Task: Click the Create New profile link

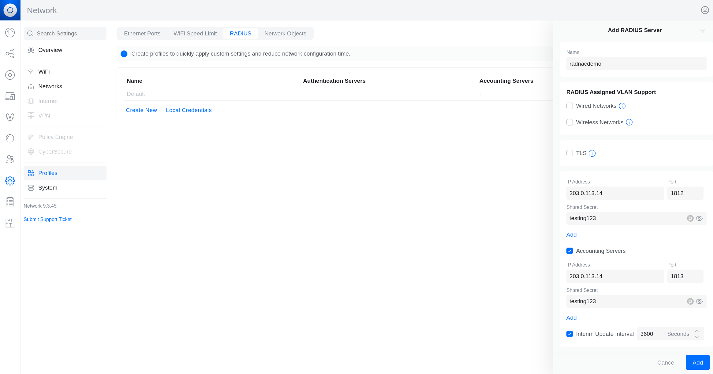Action: coord(141,110)
